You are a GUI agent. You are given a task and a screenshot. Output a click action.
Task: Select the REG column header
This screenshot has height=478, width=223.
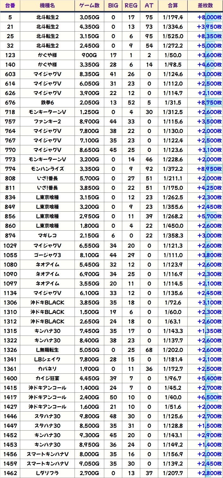click(131, 6)
